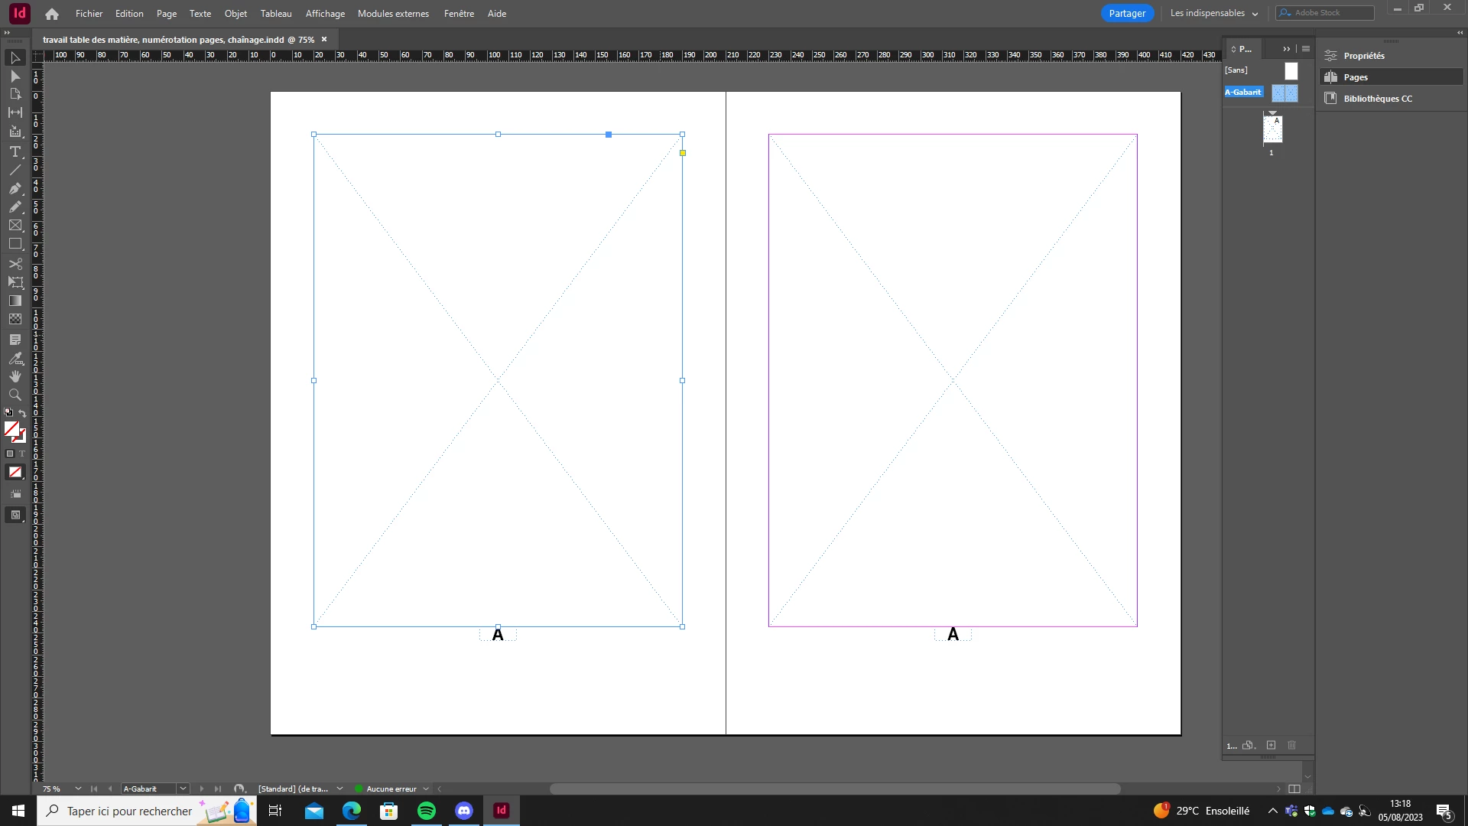Swap fill and stroke colors
This screenshot has width=1468, height=826.
(x=22, y=414)
